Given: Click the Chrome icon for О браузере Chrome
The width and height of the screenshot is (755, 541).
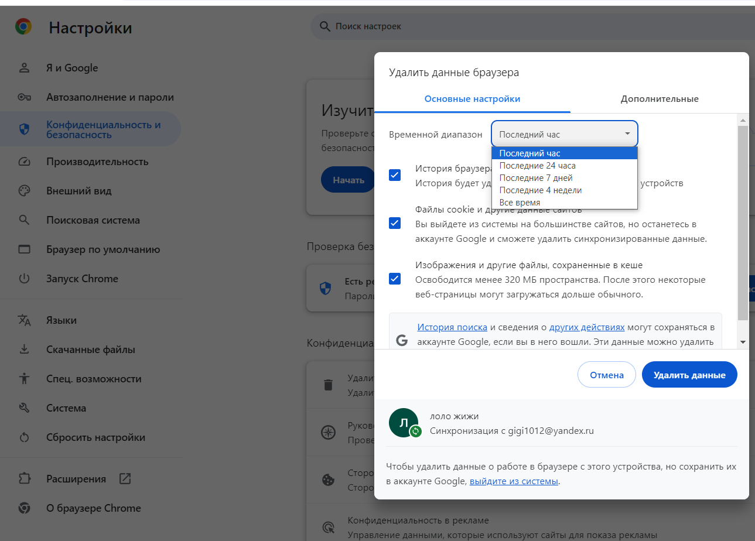Looking at the screenshot, I should [x=24, y=508].
